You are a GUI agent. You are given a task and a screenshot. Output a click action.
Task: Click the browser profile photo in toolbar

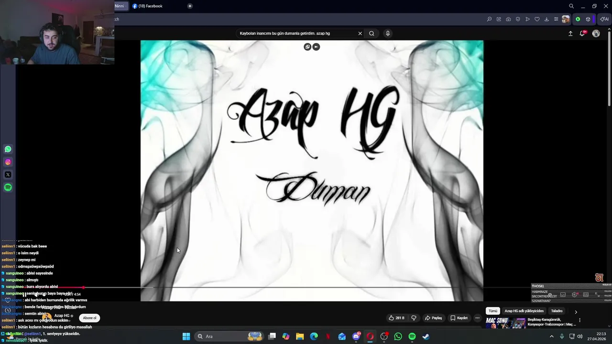pos(566,19)
